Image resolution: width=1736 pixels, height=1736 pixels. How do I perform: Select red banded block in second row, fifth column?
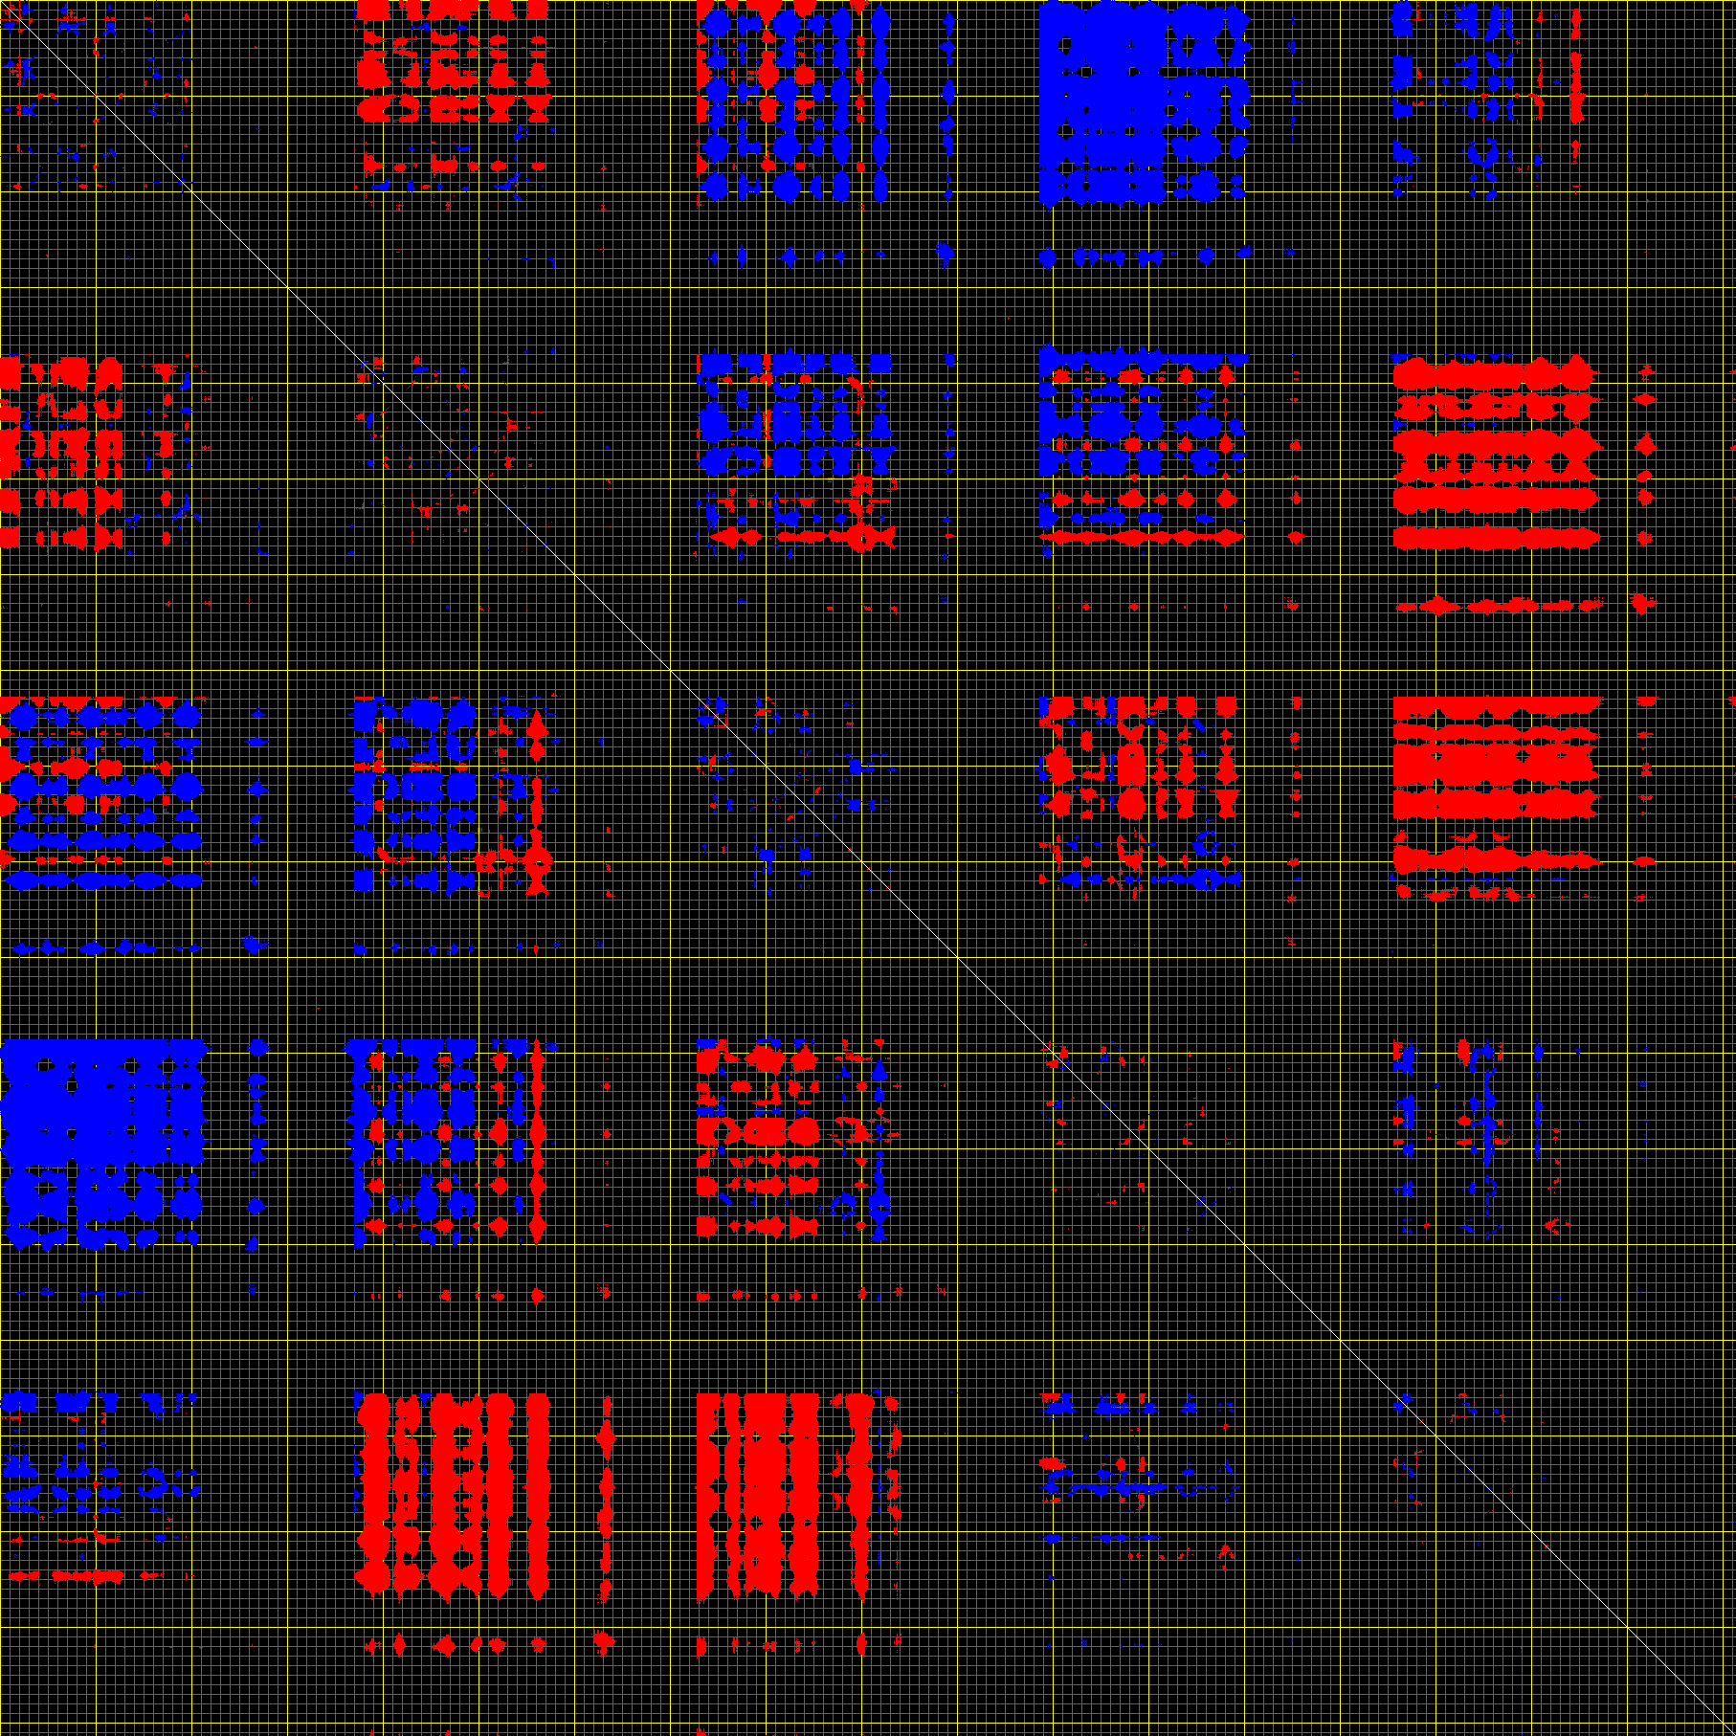[x=1493, y=450]
